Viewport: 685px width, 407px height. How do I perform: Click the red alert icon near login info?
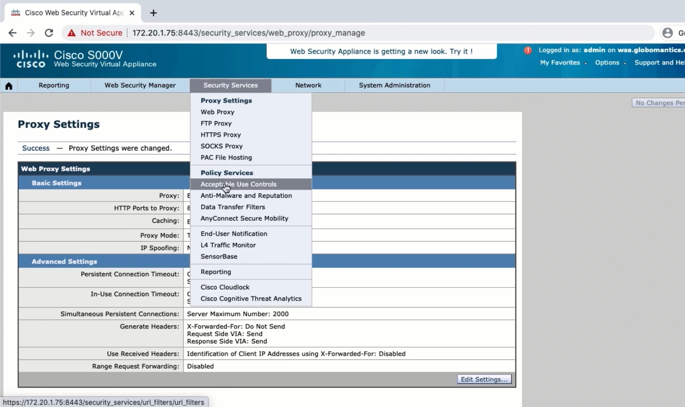[x=528, y=50]
